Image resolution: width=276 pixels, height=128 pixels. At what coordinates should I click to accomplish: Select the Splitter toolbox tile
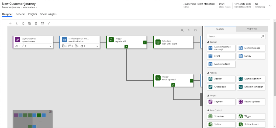(221, 124)
